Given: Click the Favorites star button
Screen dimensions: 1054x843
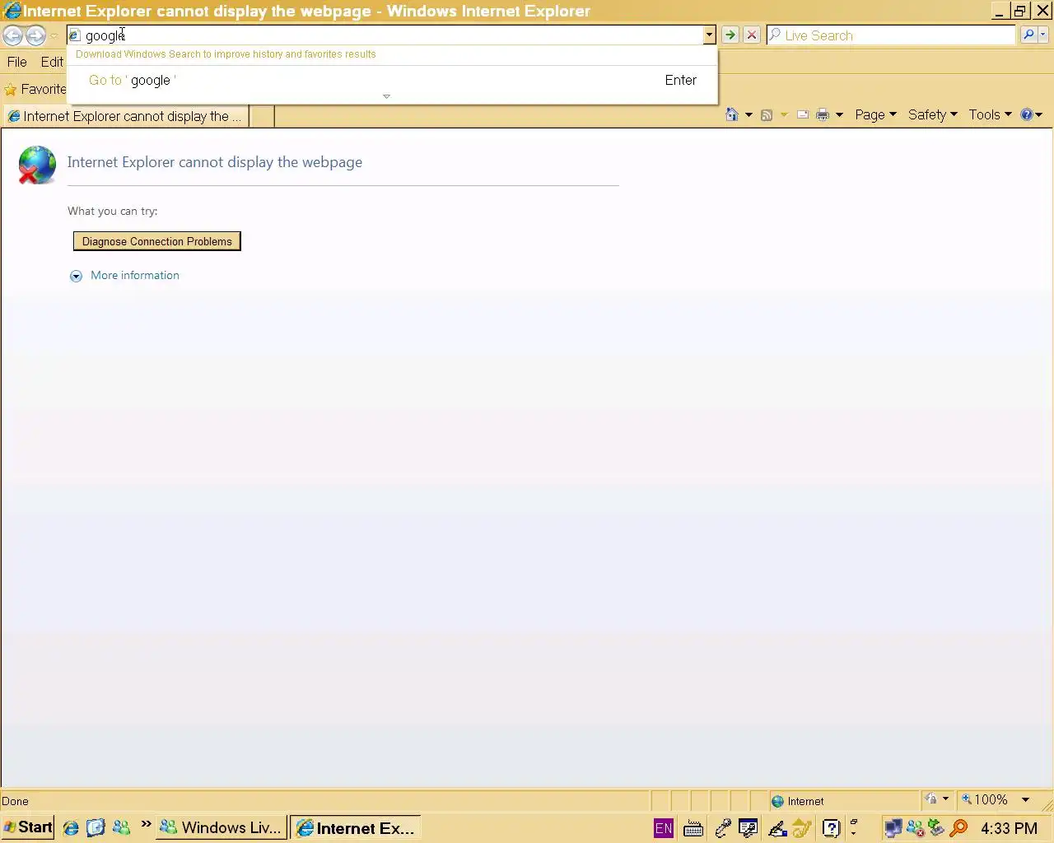Looking at the screenshot, I should [x=35, y=89].
